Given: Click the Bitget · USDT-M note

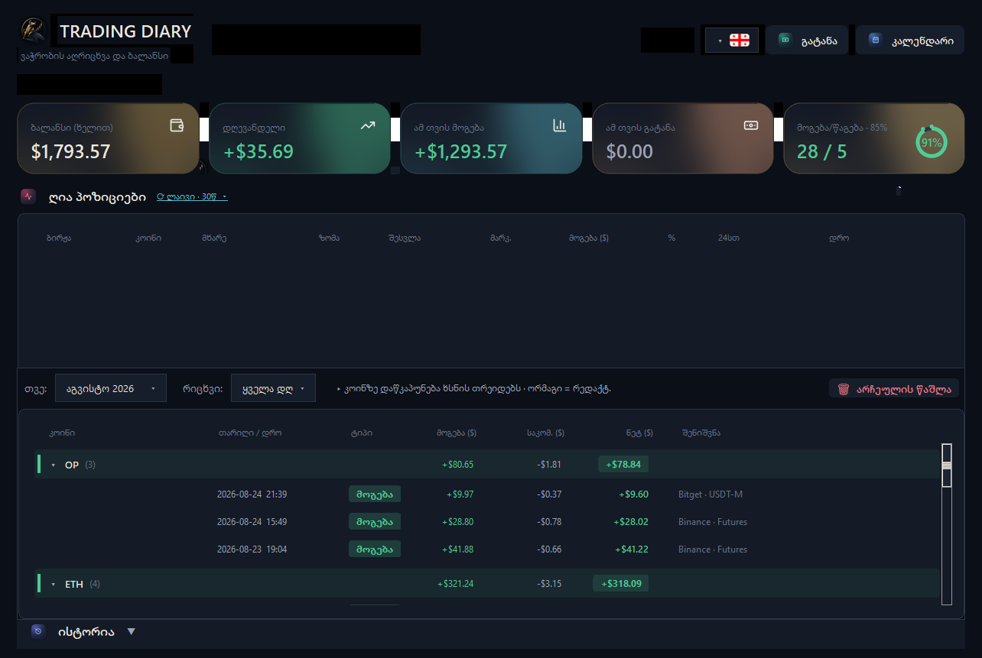Looking at the screenshot, I should pyautogui.click(x=710, y=494).
